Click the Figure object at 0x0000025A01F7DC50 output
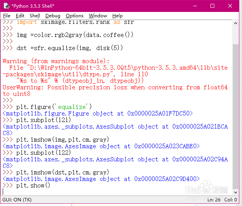This screenshot has height=206, width=242. tap(98, 114)
